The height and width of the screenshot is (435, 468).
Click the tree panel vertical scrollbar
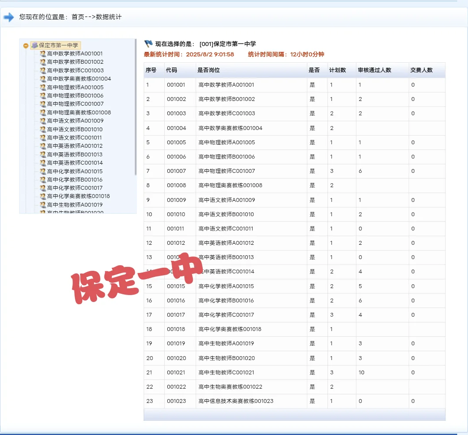point(136,107)
